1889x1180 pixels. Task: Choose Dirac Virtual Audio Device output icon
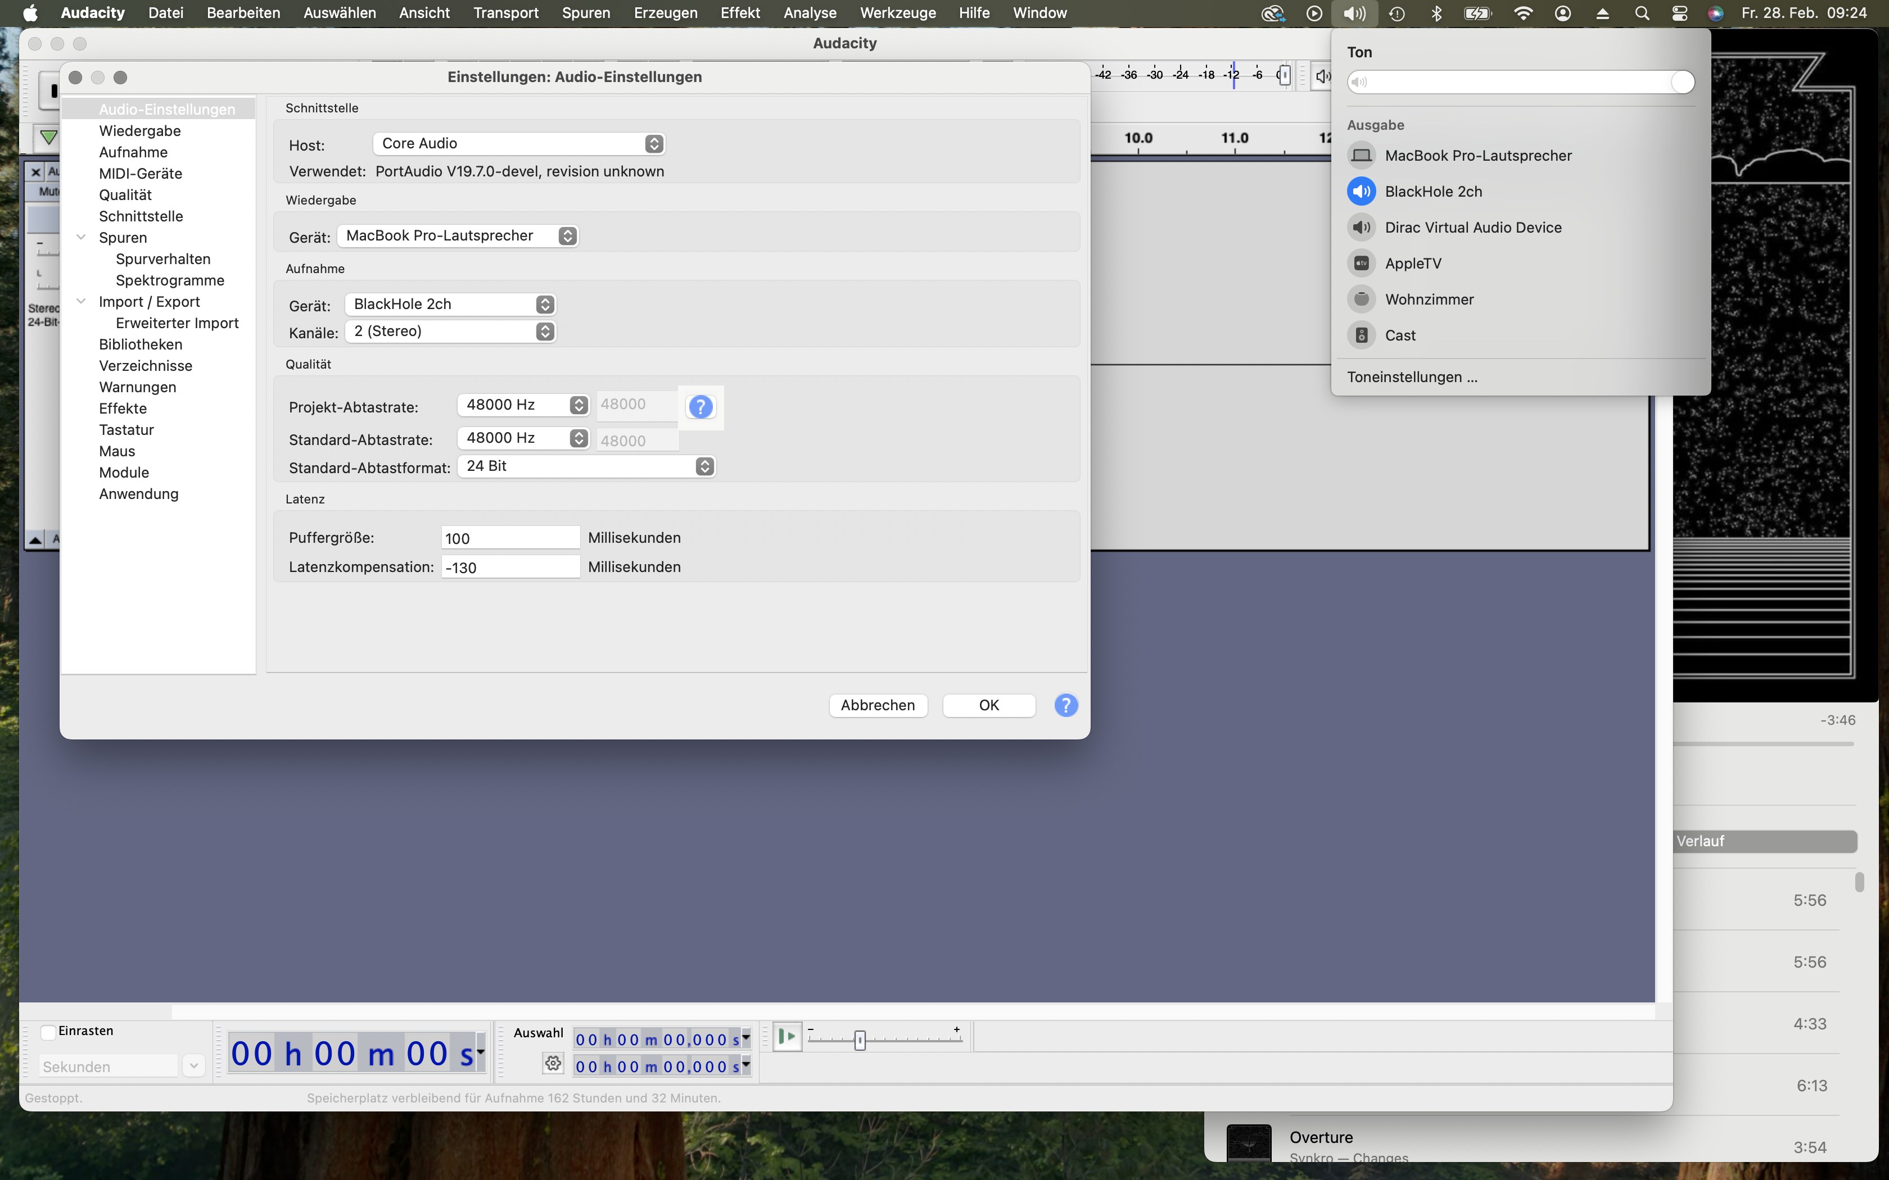tap(1361, 227)
